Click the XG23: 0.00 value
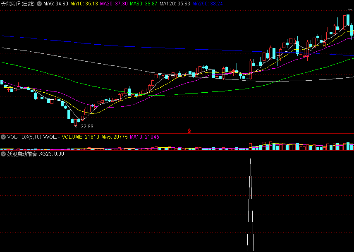 [x=51, y=154]
